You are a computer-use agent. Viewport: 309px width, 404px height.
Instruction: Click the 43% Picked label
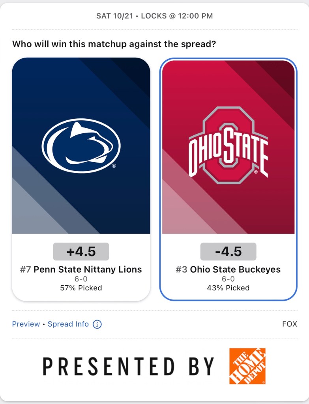point(228,288)
